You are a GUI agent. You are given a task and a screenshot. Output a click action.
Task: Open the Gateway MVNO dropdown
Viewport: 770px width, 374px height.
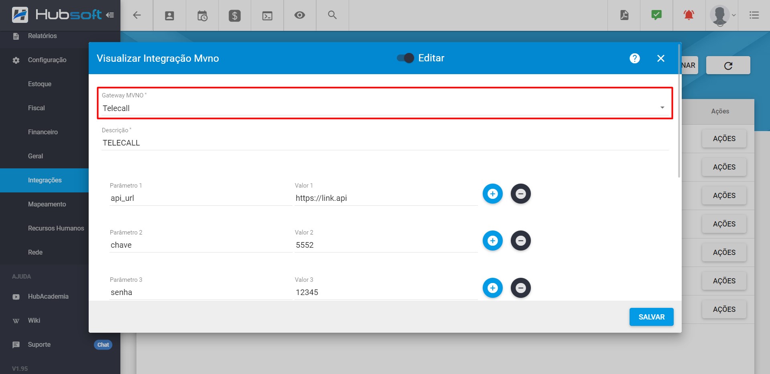[x=384, y=108]
